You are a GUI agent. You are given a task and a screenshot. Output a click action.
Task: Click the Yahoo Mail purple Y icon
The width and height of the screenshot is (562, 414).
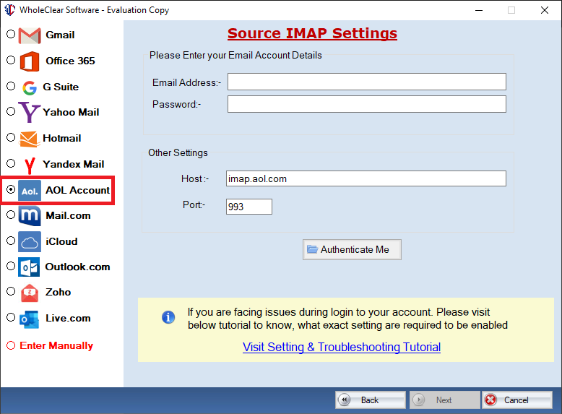29,112
